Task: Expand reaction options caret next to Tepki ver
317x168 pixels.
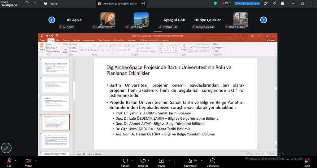Action: pyautogui.click(x=149, y=161)
